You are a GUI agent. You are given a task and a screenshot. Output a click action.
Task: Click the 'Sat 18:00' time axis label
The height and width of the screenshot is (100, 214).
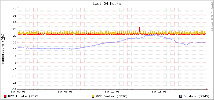coord(159,92)
